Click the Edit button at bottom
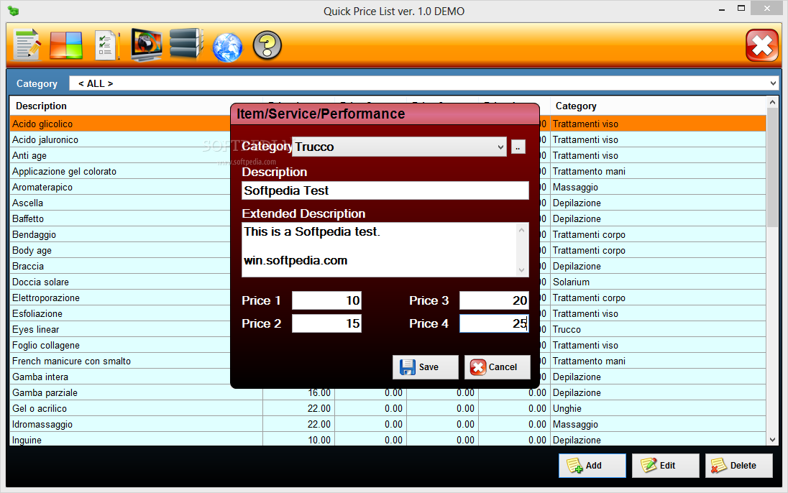The width and height of the screenshot is (788, 493). click(x=665, y=466)
